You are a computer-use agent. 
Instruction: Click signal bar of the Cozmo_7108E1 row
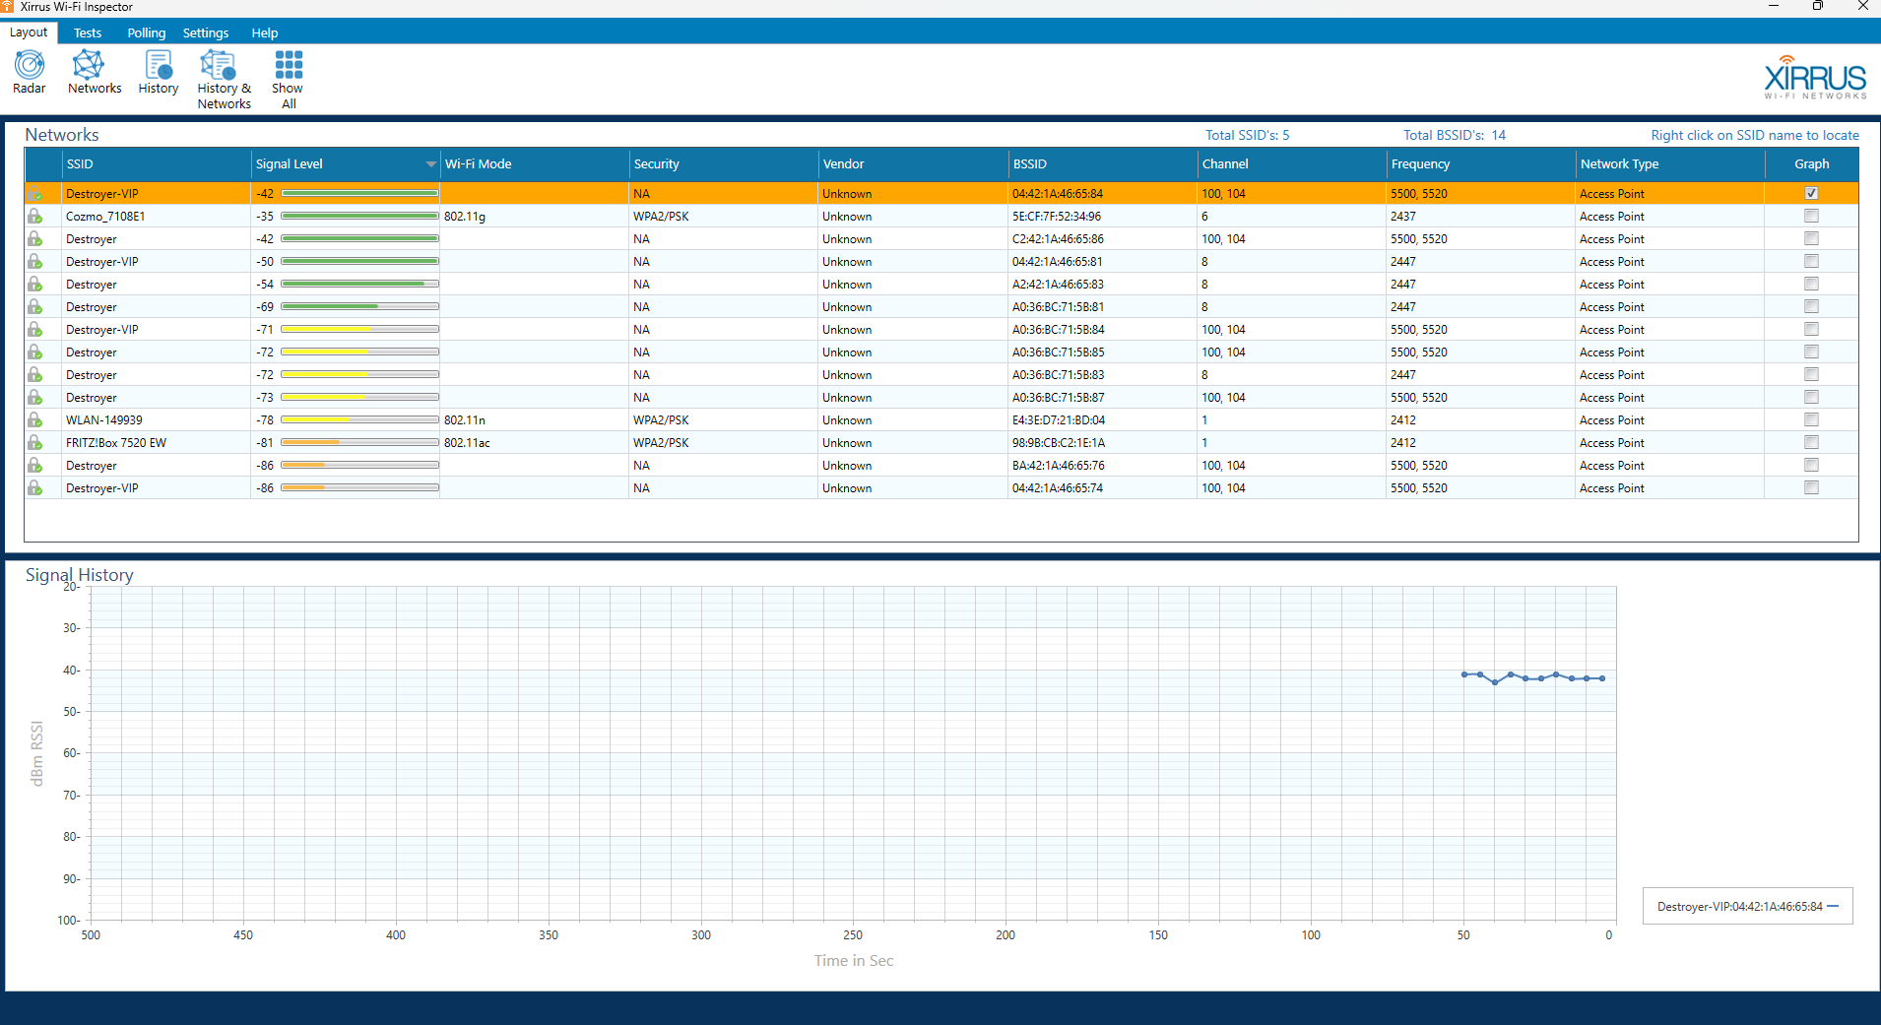(x=359, y=216)
